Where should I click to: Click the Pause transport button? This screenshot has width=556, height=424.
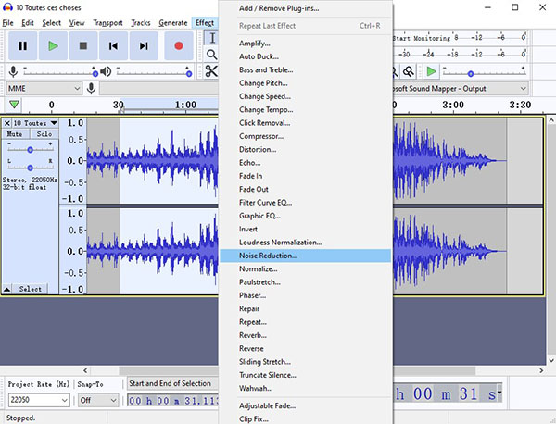pyautogui.click(x=22, y=45)
